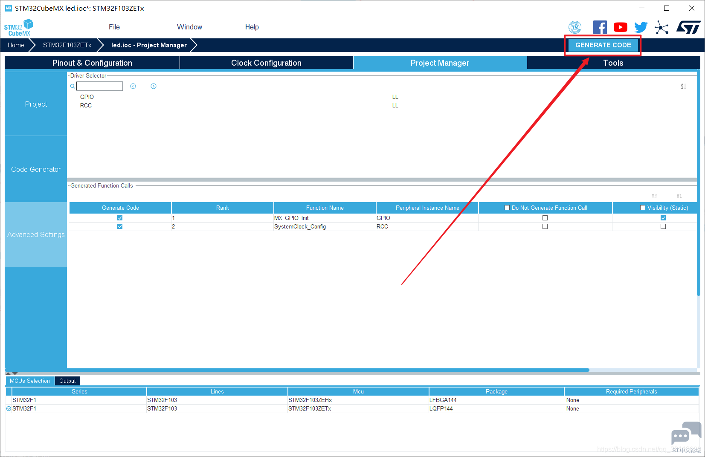
Task: Open the YouTube icon link
Action: tap(620, 27)
